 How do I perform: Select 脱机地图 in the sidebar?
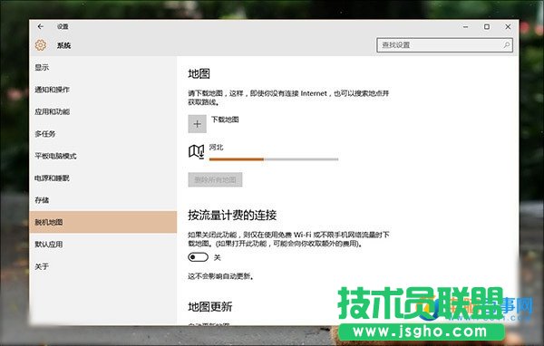point(103,222)
